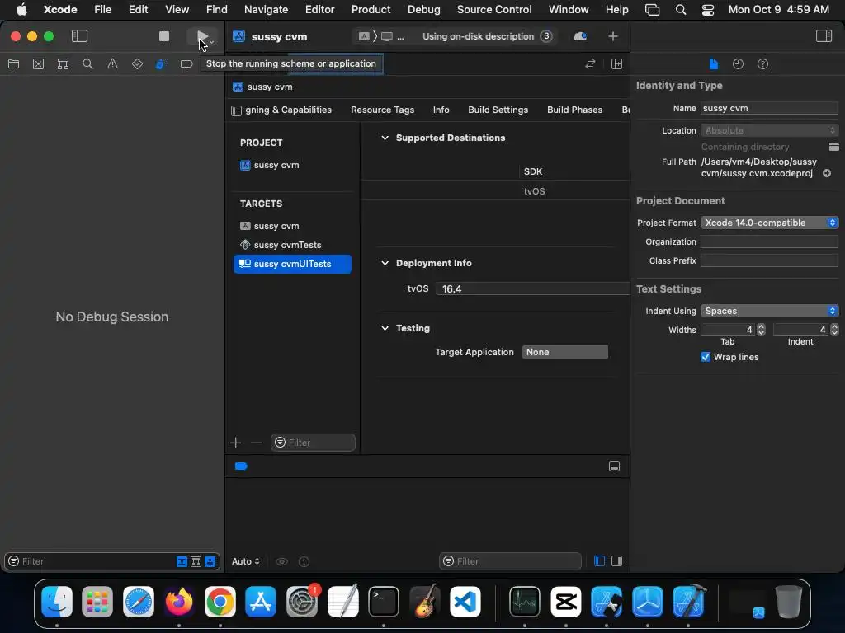Open Terminal from the Dock
Screen dimensions: 845x633
click(384, 601)
